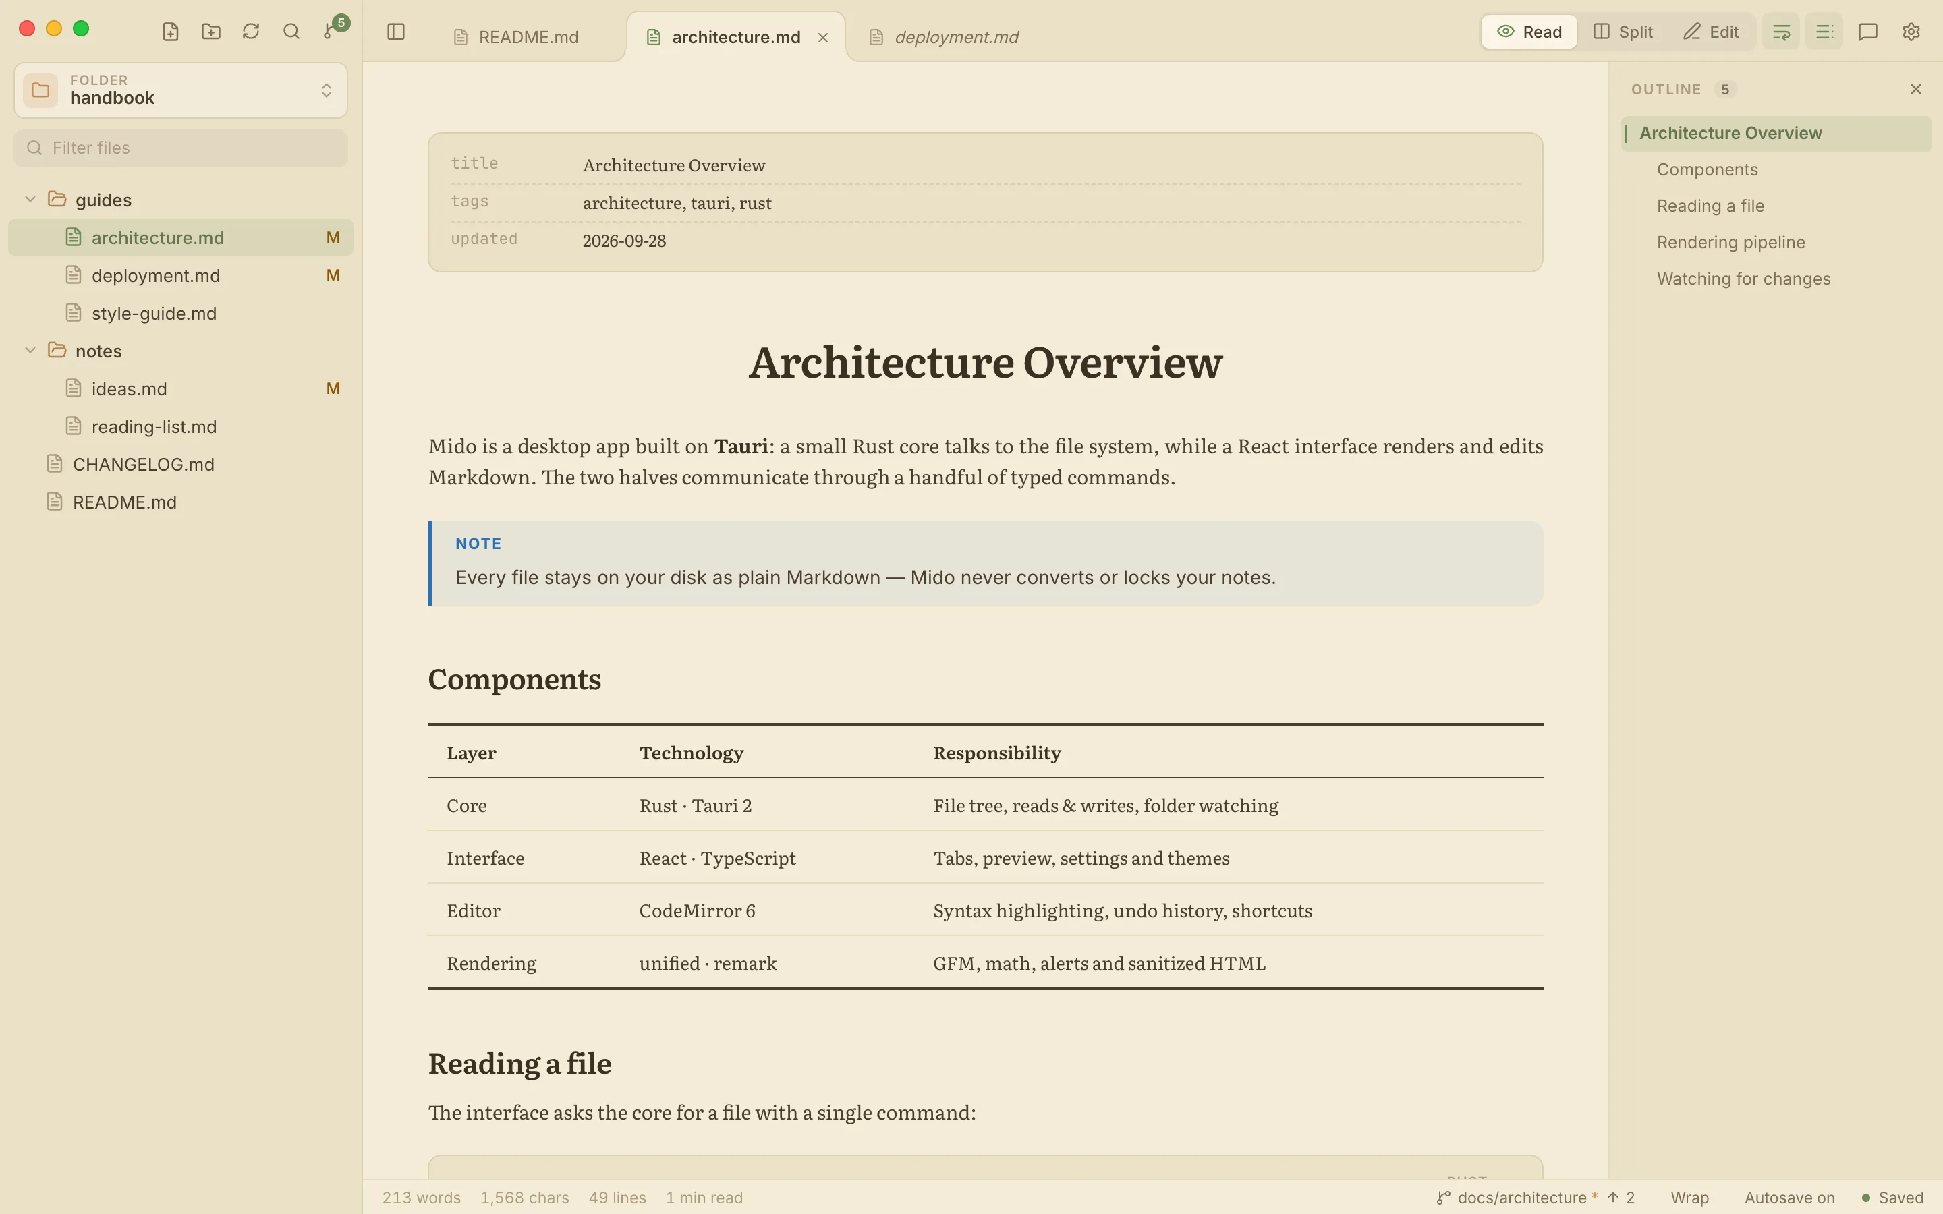Screen dimensions: 1943x1214
Task: Click the 213 words count
Action: coord(422,1197)
